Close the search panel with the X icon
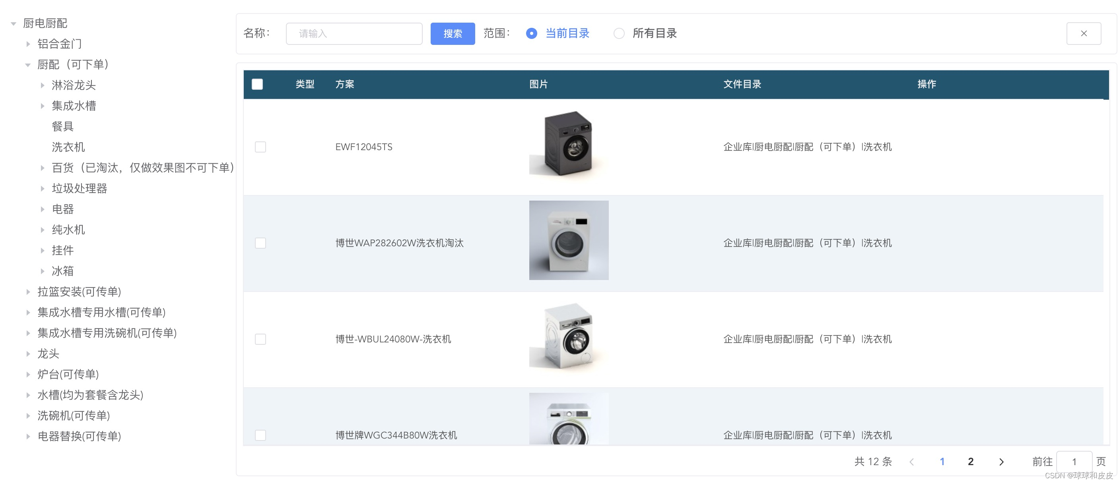This screenshot has width=1119, height=483. (x=1084, y=33)
